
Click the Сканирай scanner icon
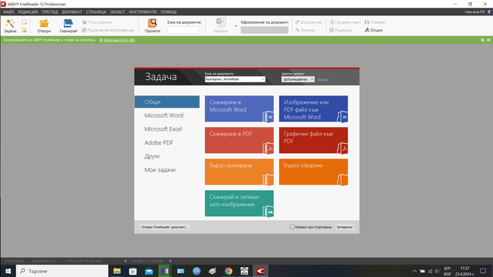pyautogui.click(x=69, y=25)
